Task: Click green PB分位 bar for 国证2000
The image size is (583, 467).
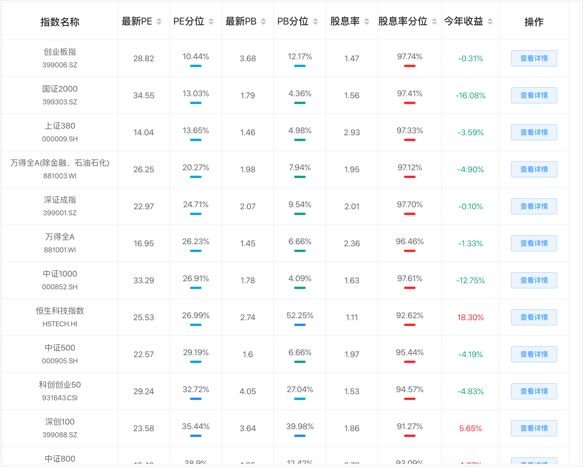Action: (x=300, y=103)
